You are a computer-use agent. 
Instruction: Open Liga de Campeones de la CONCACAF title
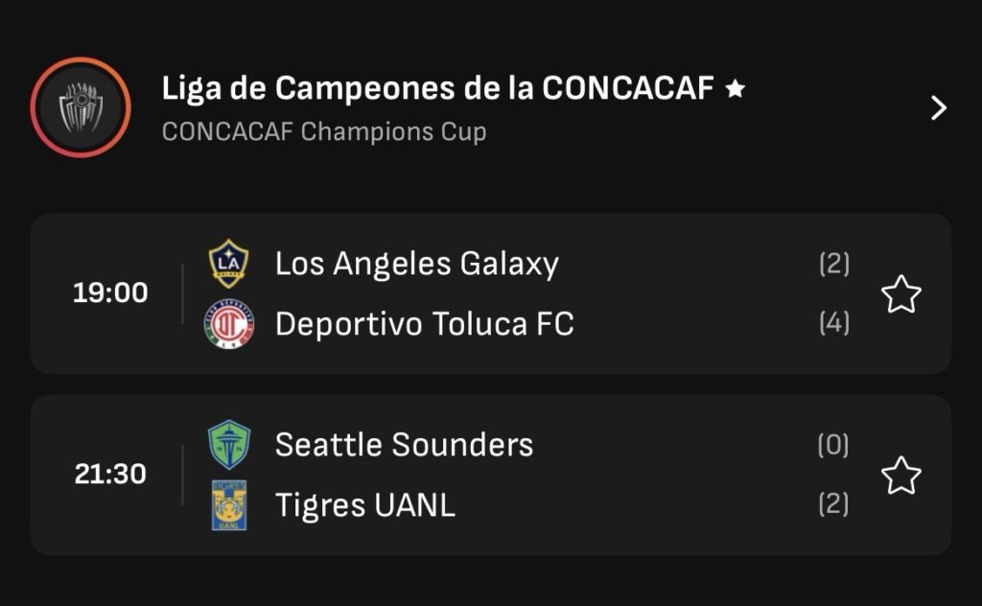437,89
